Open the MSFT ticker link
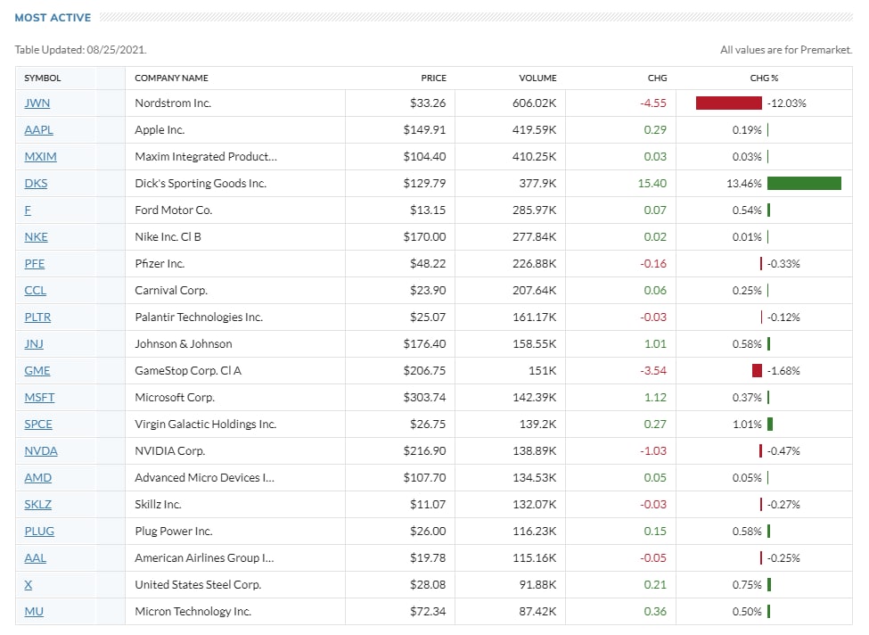The height and width of the screenshot is (635, 869). pos(39,397)
